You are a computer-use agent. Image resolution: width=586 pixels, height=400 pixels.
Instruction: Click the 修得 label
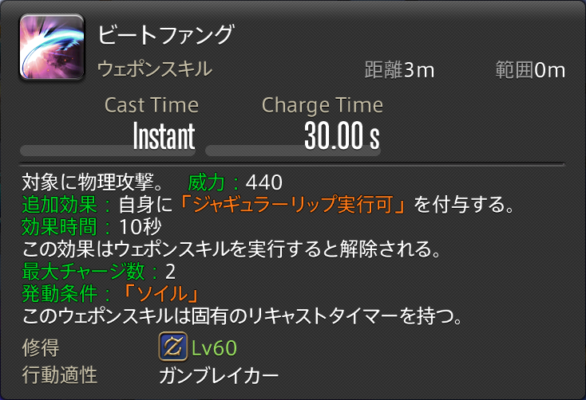click(41, 347)
